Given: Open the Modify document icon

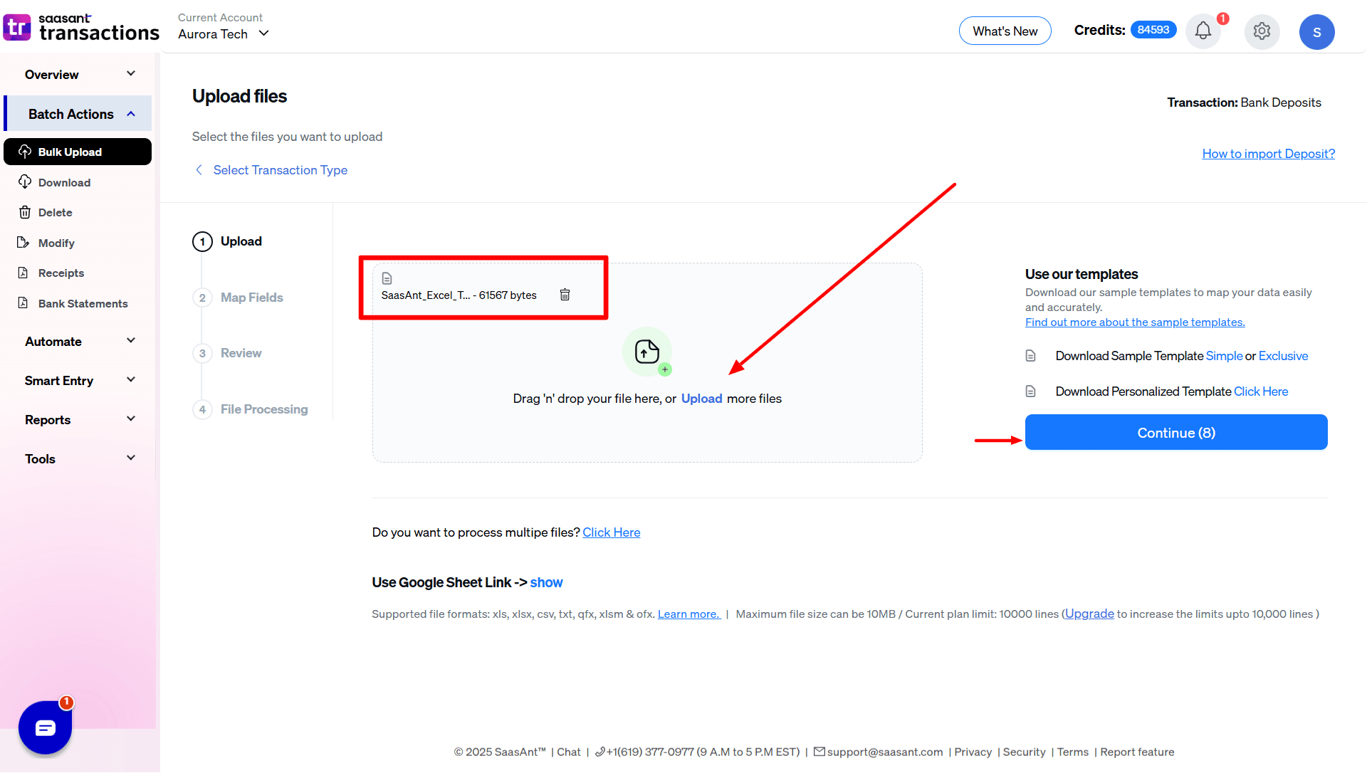Looking at the screenshot, I should tap(25, 243).
